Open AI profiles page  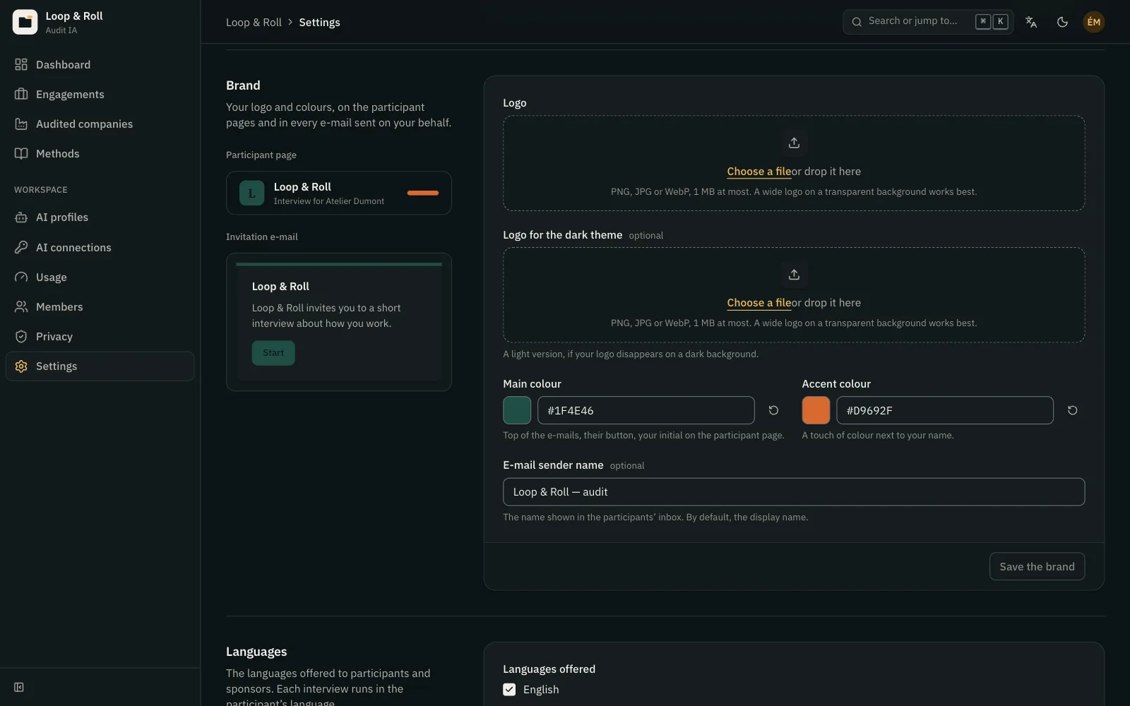point(100,217)
